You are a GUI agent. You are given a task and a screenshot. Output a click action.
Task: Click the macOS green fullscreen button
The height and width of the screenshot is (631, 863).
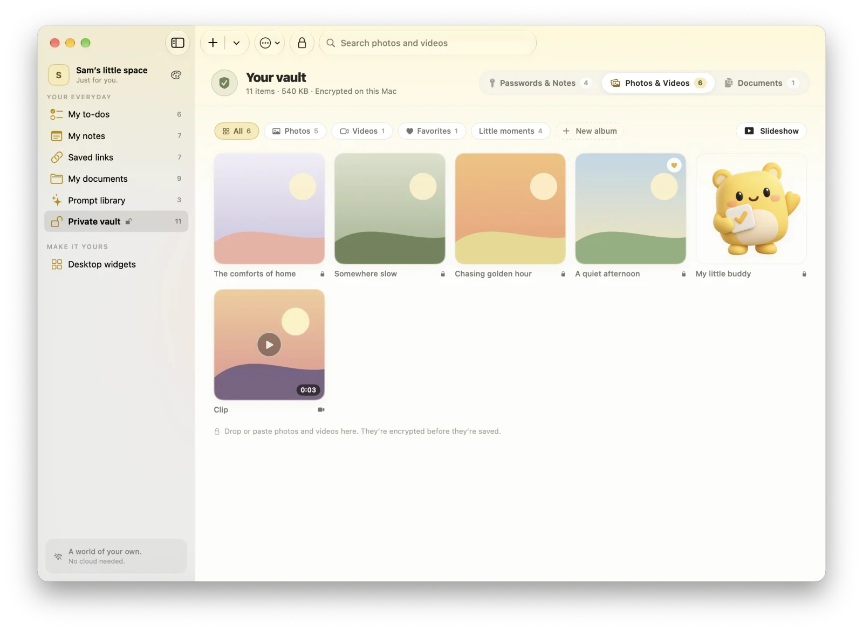(x=85, y=43)
